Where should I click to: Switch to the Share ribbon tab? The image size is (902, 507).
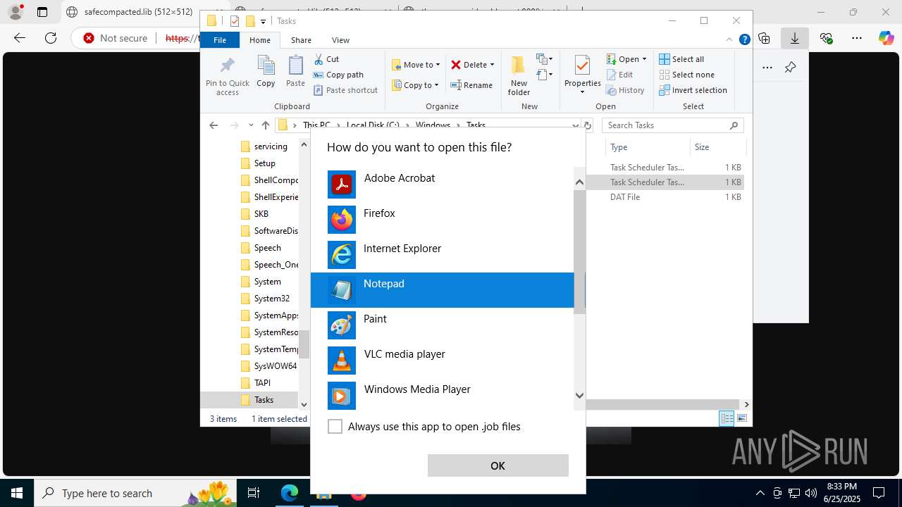coord(301,40)
